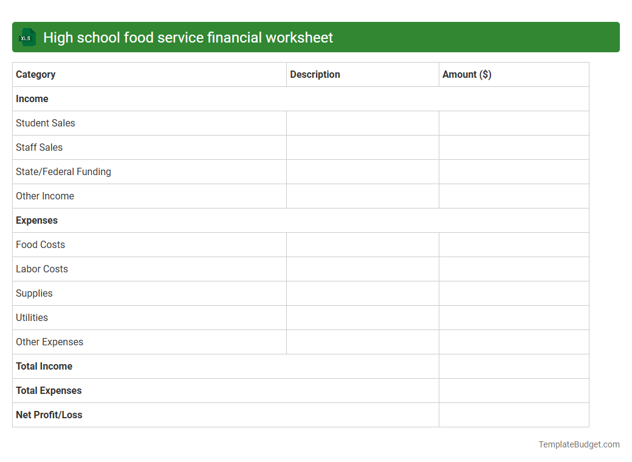This screenshot has height=462, width=632.
Task: Select the Net Profit/Loss amount cell
Action: tap(513, 415)
